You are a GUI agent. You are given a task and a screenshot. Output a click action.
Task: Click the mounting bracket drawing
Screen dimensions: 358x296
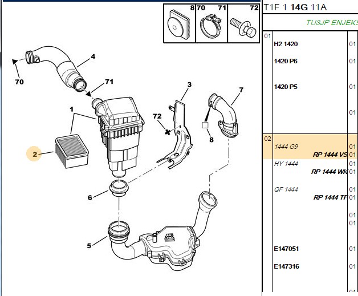(x=176, y=135)
